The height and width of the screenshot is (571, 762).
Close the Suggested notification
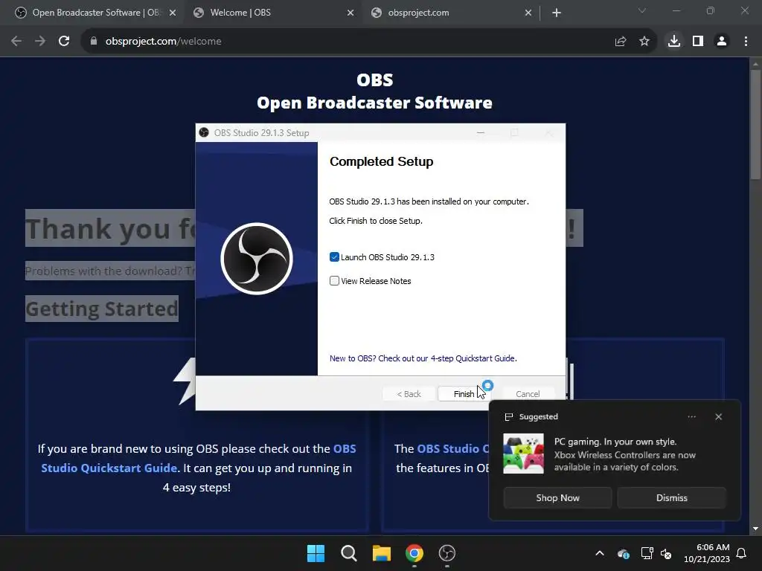[x=718, y=416]
